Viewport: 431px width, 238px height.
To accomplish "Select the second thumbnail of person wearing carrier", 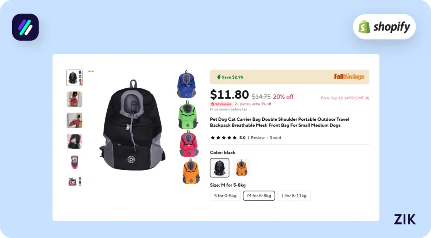I will tap(74, 99).
